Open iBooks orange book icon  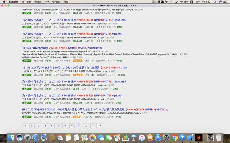point(150,138)
